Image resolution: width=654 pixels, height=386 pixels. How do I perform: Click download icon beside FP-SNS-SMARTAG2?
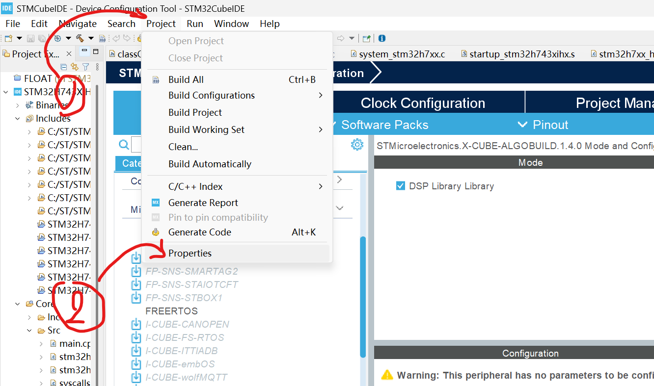[136, 271]
